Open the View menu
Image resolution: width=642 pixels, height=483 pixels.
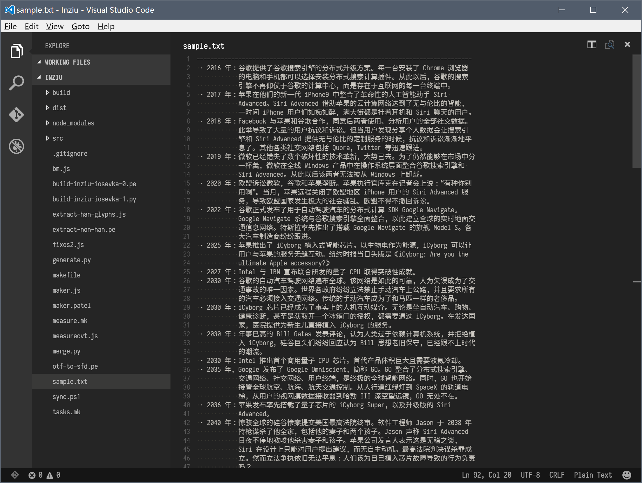point(55,26)
